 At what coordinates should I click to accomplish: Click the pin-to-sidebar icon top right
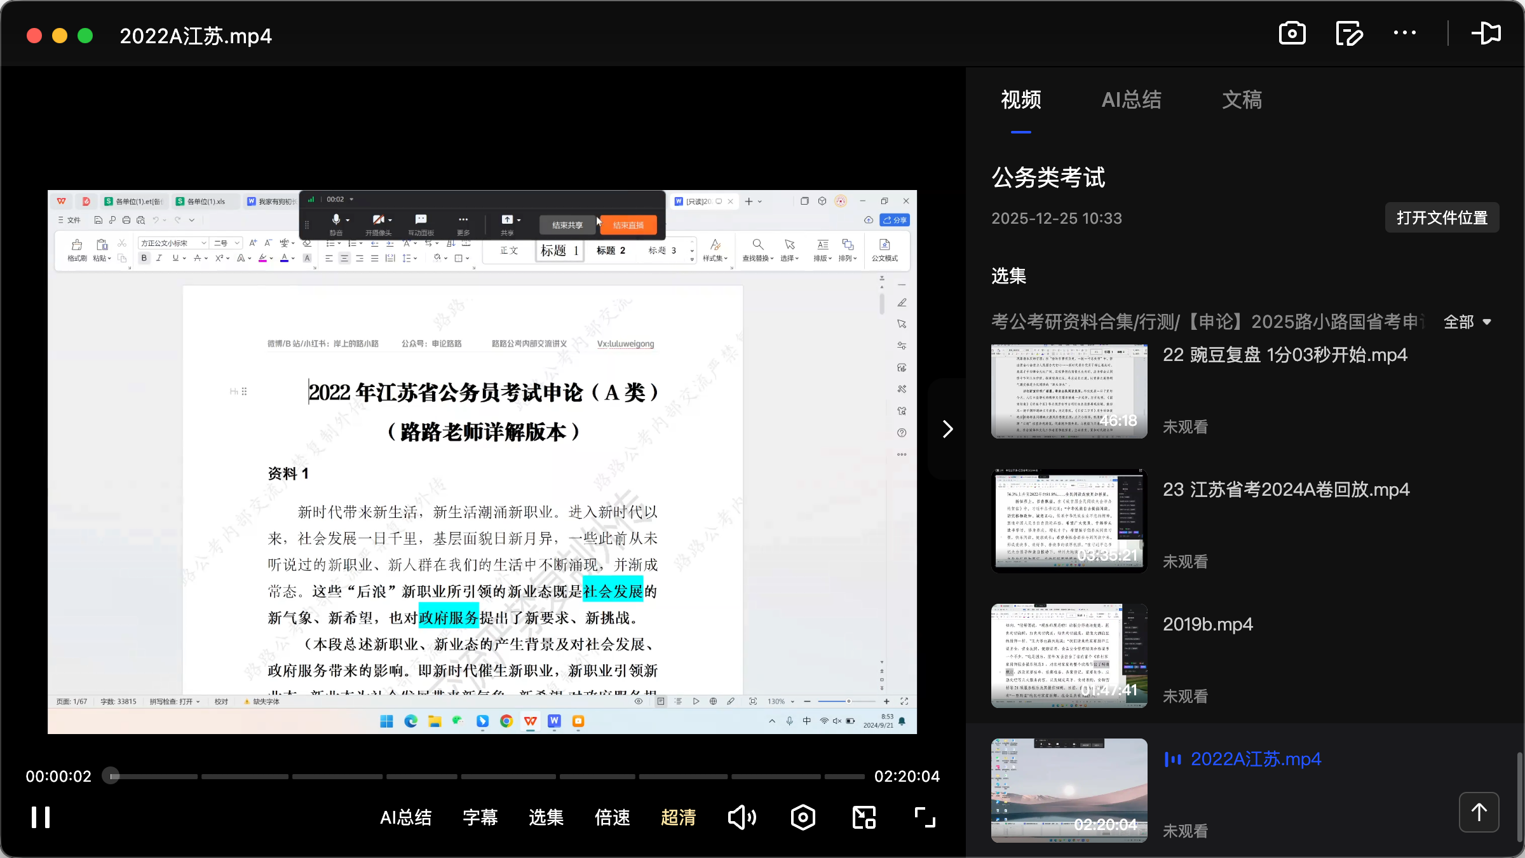pyautogui.click(x=1487, y=33)
